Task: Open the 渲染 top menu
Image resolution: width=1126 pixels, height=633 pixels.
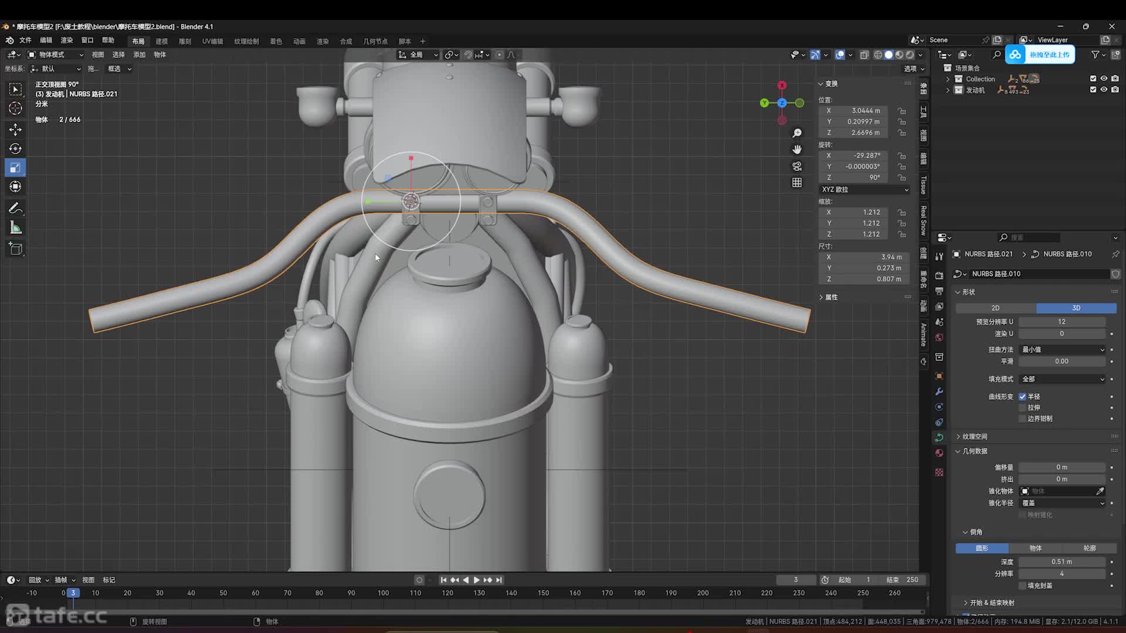Action: coord(67,40)
